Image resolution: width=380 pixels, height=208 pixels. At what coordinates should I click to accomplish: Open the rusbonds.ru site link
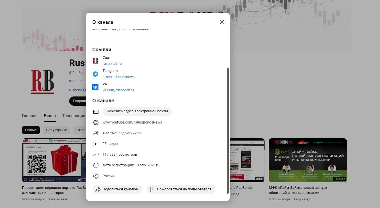[x=112, y=64]
